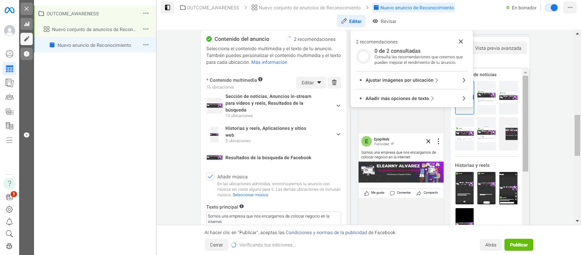Screen dimensions: 581x255
Task: Open more options ellipsis in top bar
Action: pos(570,8)
